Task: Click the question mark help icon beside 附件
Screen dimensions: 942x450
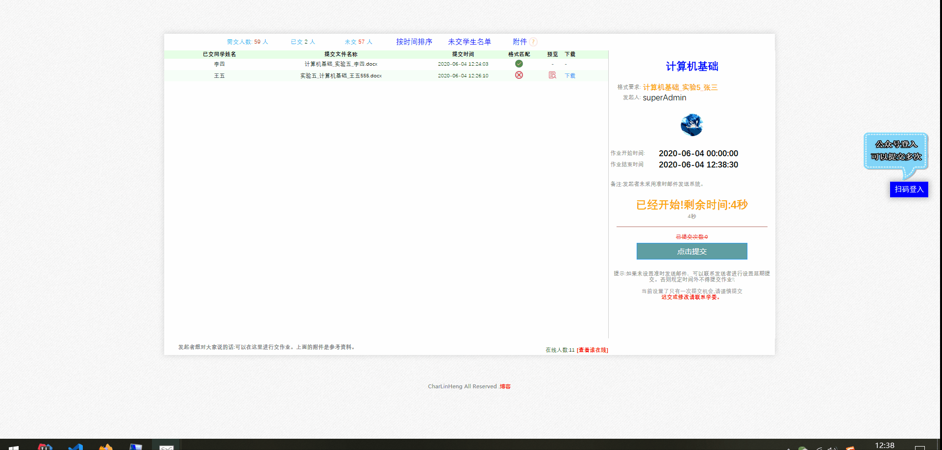Action: click(533, 42)
